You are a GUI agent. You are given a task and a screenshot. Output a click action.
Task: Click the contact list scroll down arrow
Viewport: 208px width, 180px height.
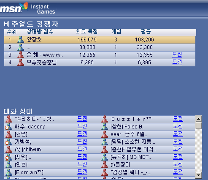coord(199,175)
